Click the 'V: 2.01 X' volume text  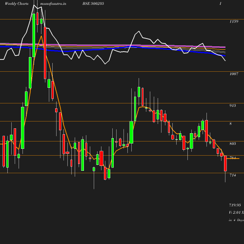click(236, 212)
